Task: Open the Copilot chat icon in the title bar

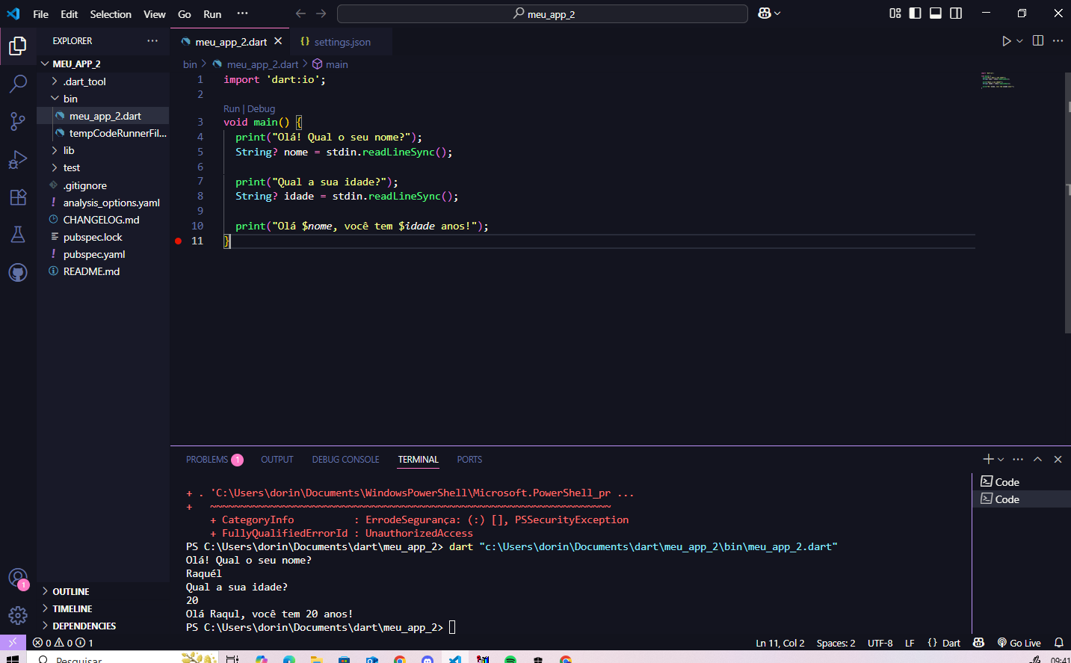Action: (765, 13)
